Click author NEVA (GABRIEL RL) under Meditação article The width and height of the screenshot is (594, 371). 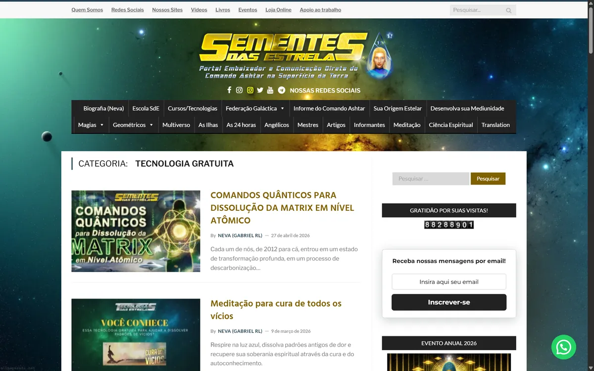240,331
